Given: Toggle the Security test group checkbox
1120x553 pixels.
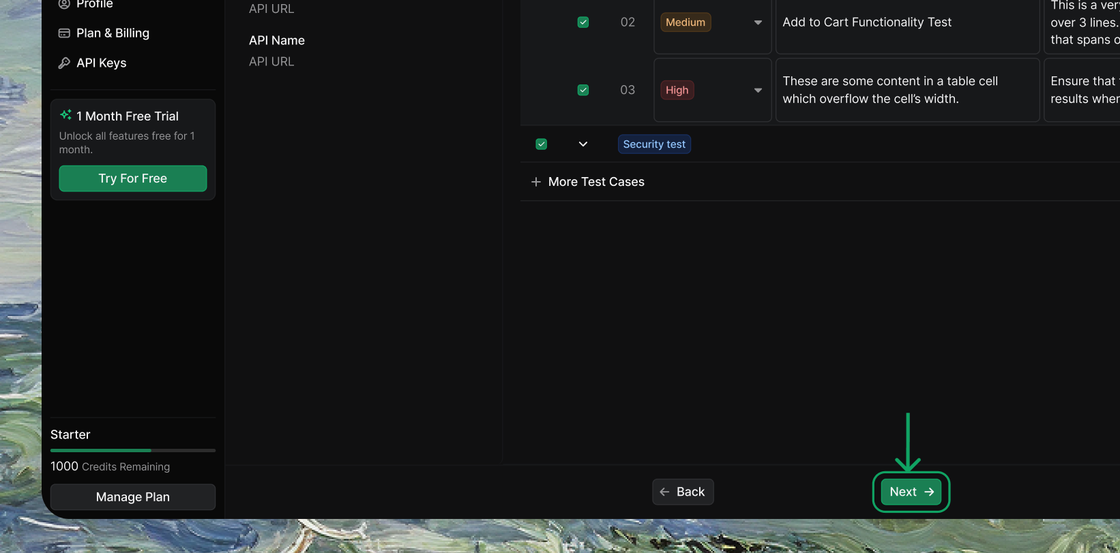Looking at the screenshot, I should point(542,144).
